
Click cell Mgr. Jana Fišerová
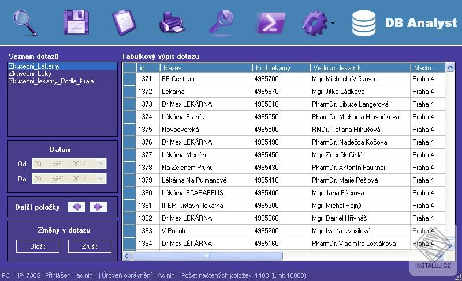[360, 193]
